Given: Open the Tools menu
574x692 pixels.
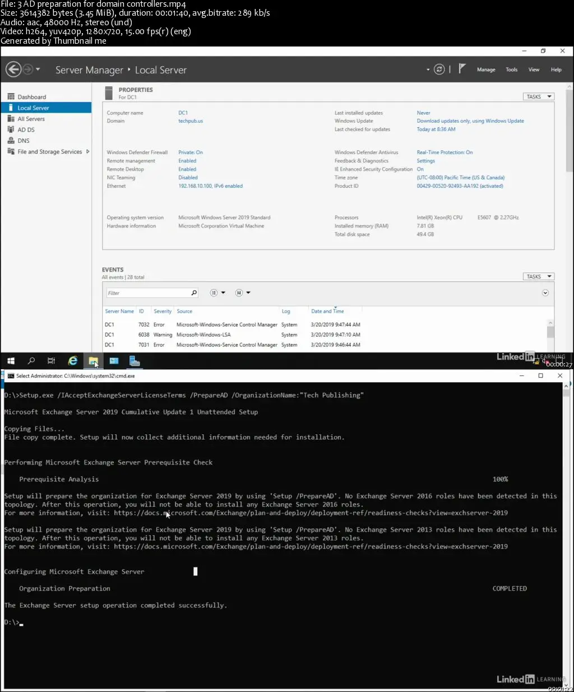Looking at the screenshot, I should [511, 69].
